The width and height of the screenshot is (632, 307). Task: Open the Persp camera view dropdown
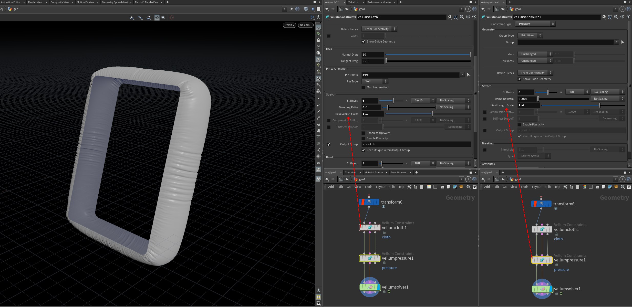coord(289,25)
